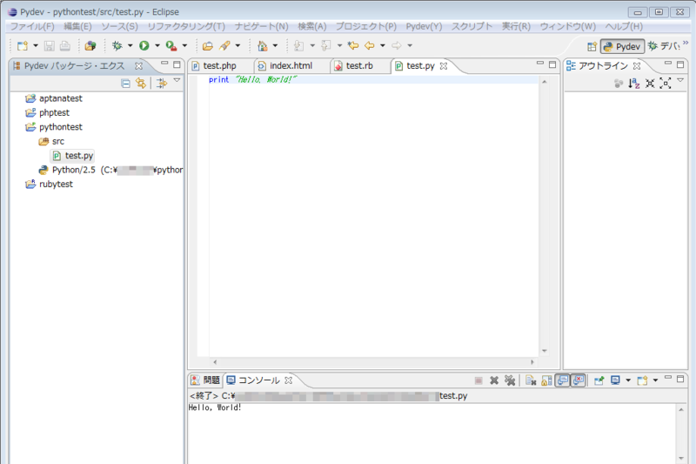The width and height of the screenshot is (696, 464).
Task: Open Display Selected Console dropdown arrow
Action: point(627,380)
